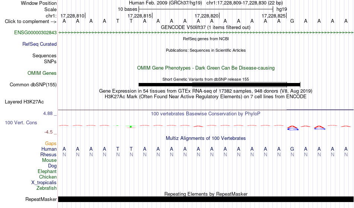Open the 100 Vert. Cons track label

[21, 122]
